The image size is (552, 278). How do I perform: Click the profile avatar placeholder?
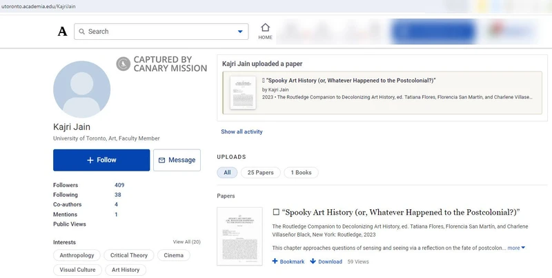click(x=81, y=89)
